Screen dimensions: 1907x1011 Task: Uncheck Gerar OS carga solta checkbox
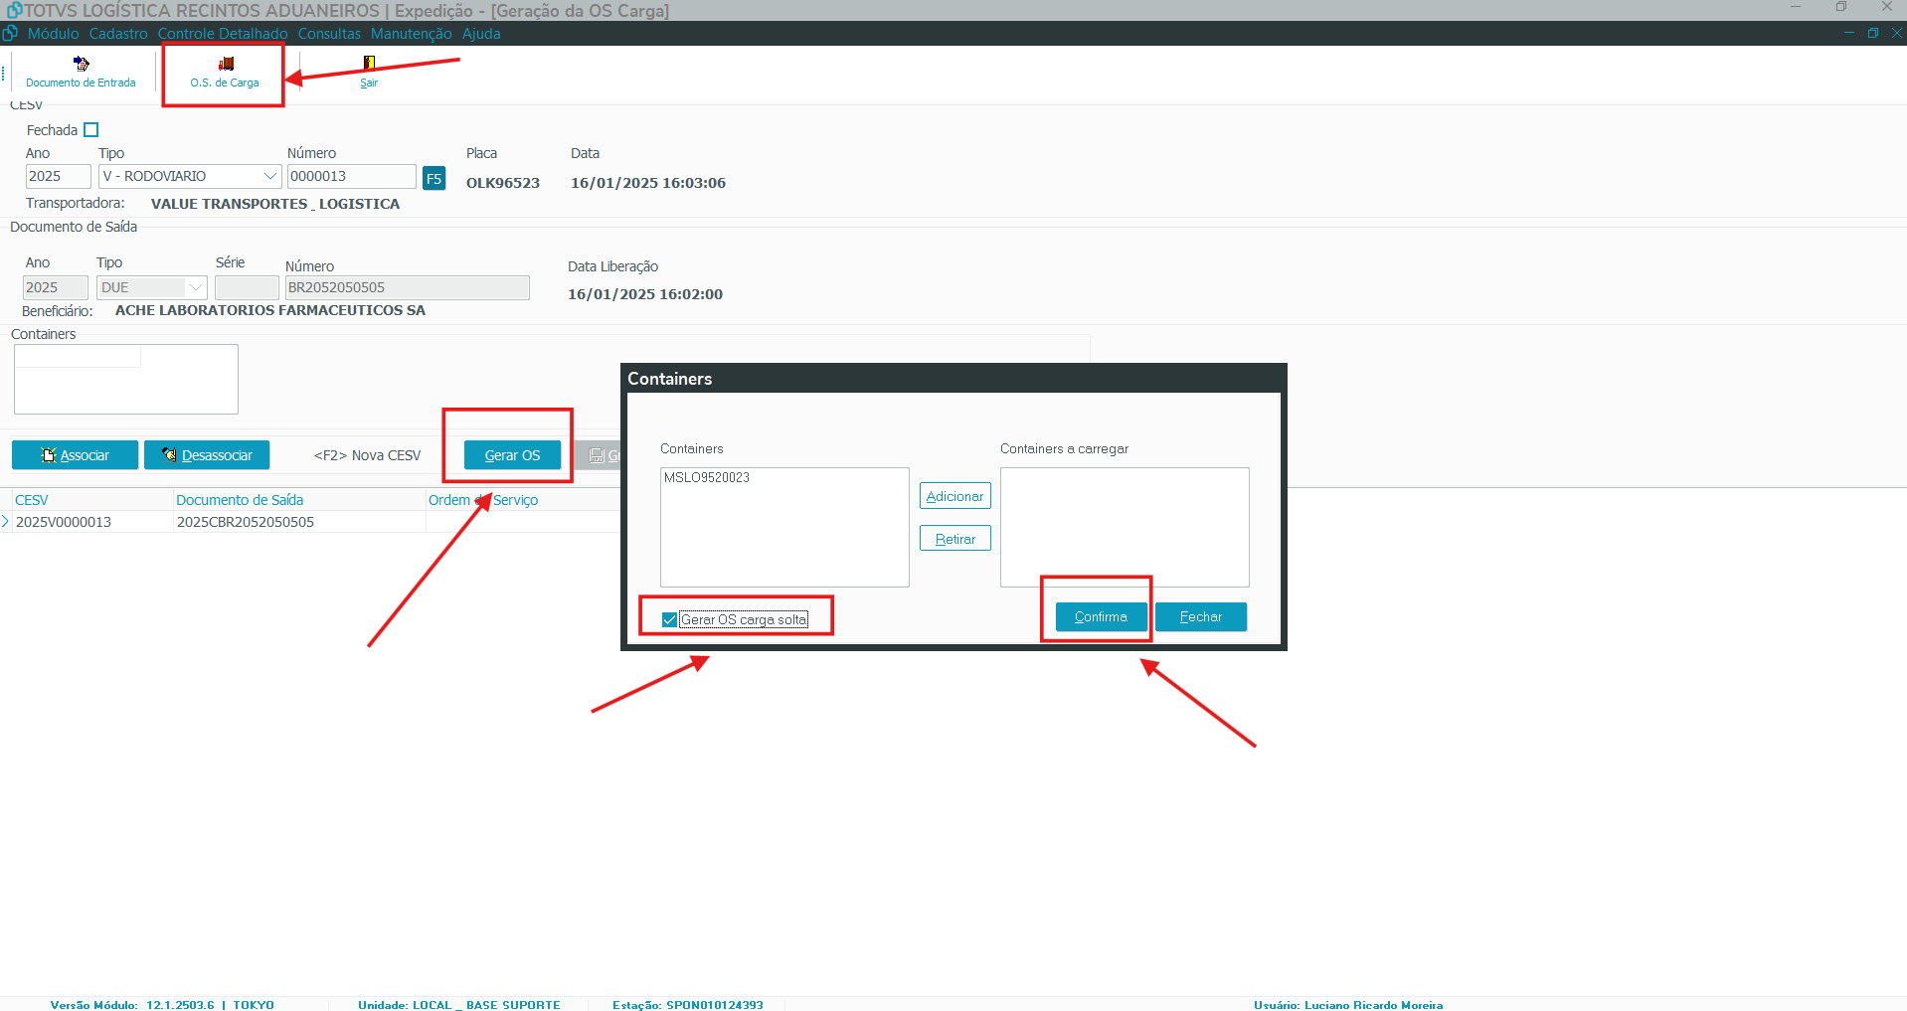coord(669,619)
